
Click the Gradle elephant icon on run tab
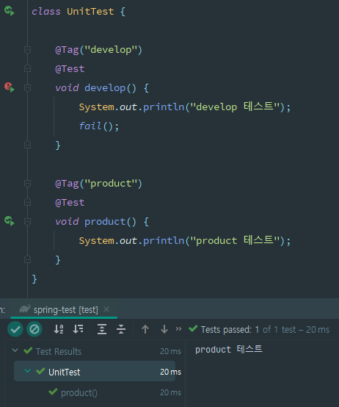[x=25, y=309]
